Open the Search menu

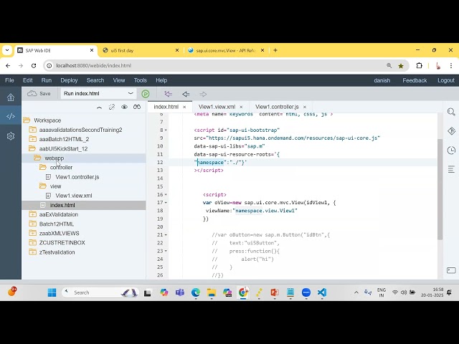click(95, 80)
